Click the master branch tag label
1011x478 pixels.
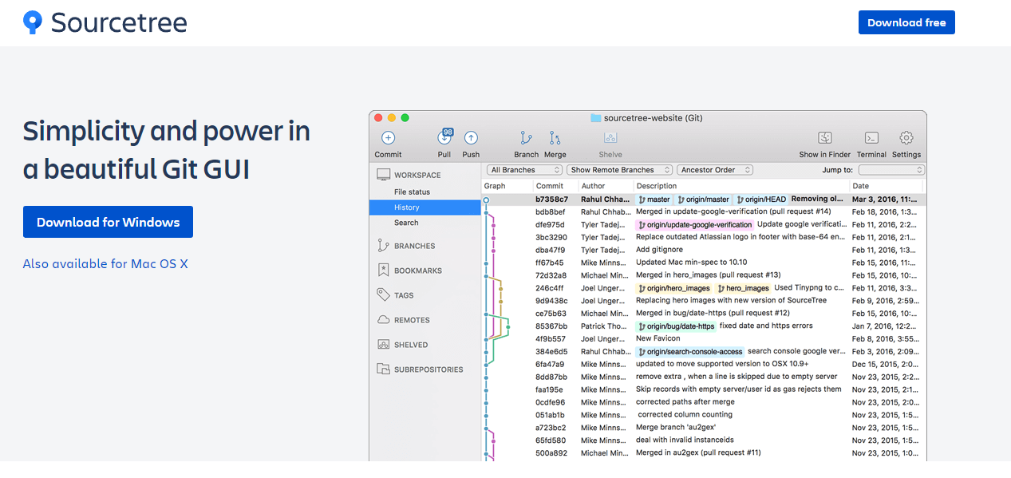pos(654,199)
